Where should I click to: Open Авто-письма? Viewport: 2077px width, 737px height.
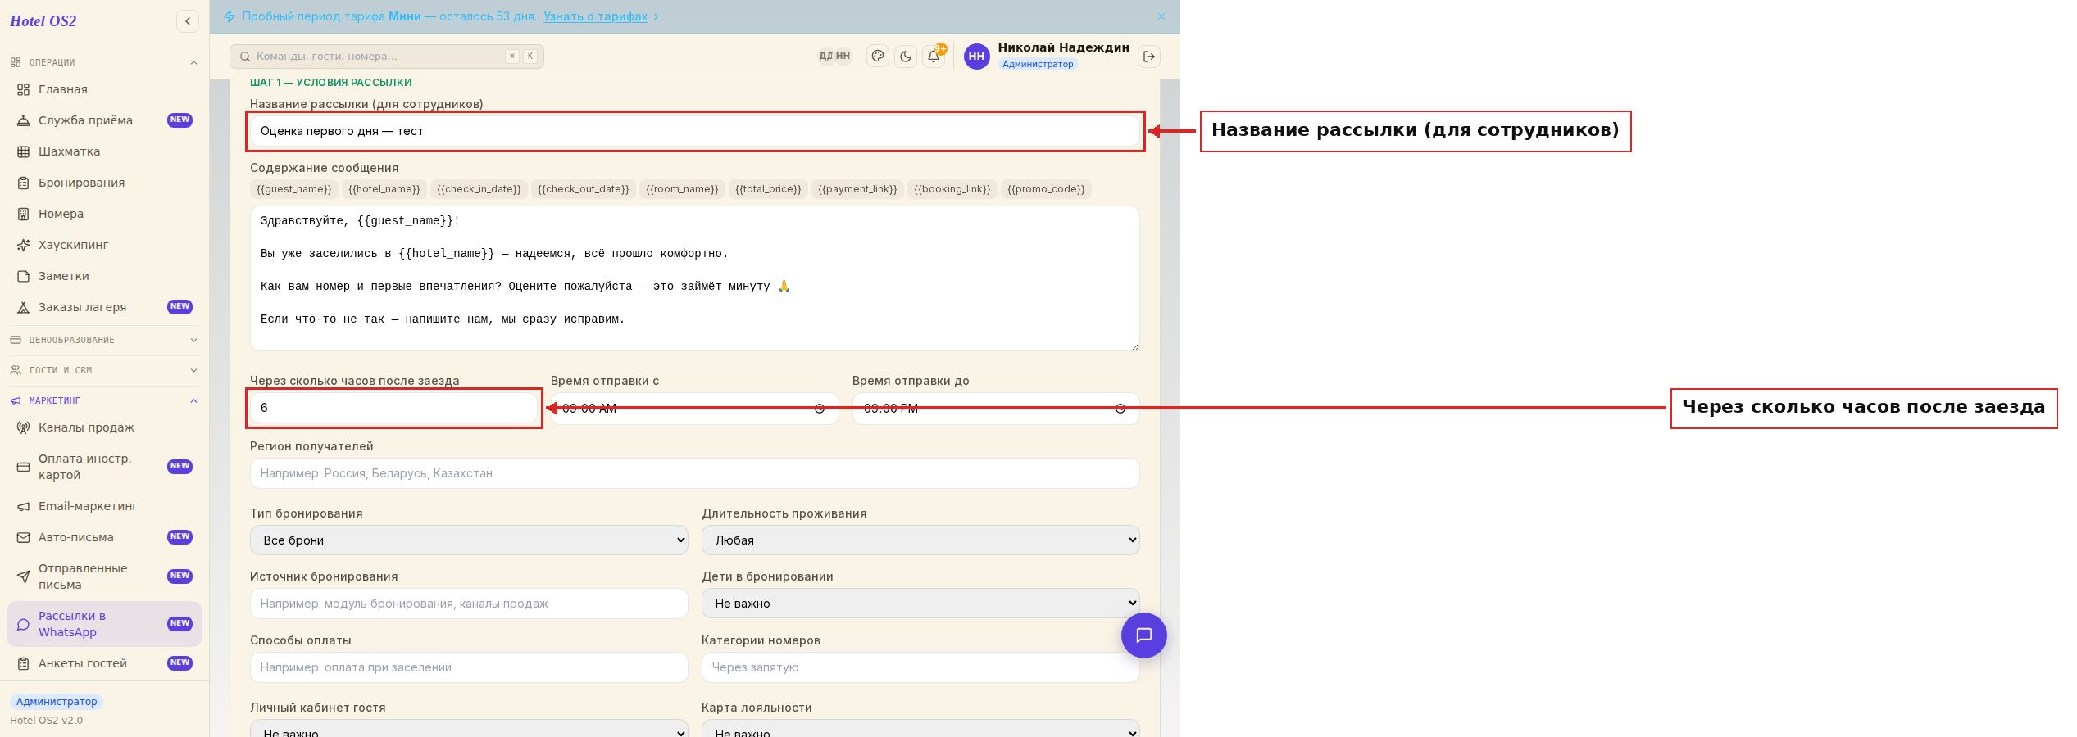point(104,537)
